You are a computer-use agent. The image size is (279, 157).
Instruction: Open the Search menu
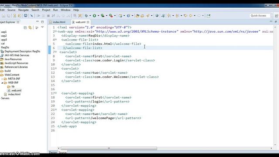(35, 10)
